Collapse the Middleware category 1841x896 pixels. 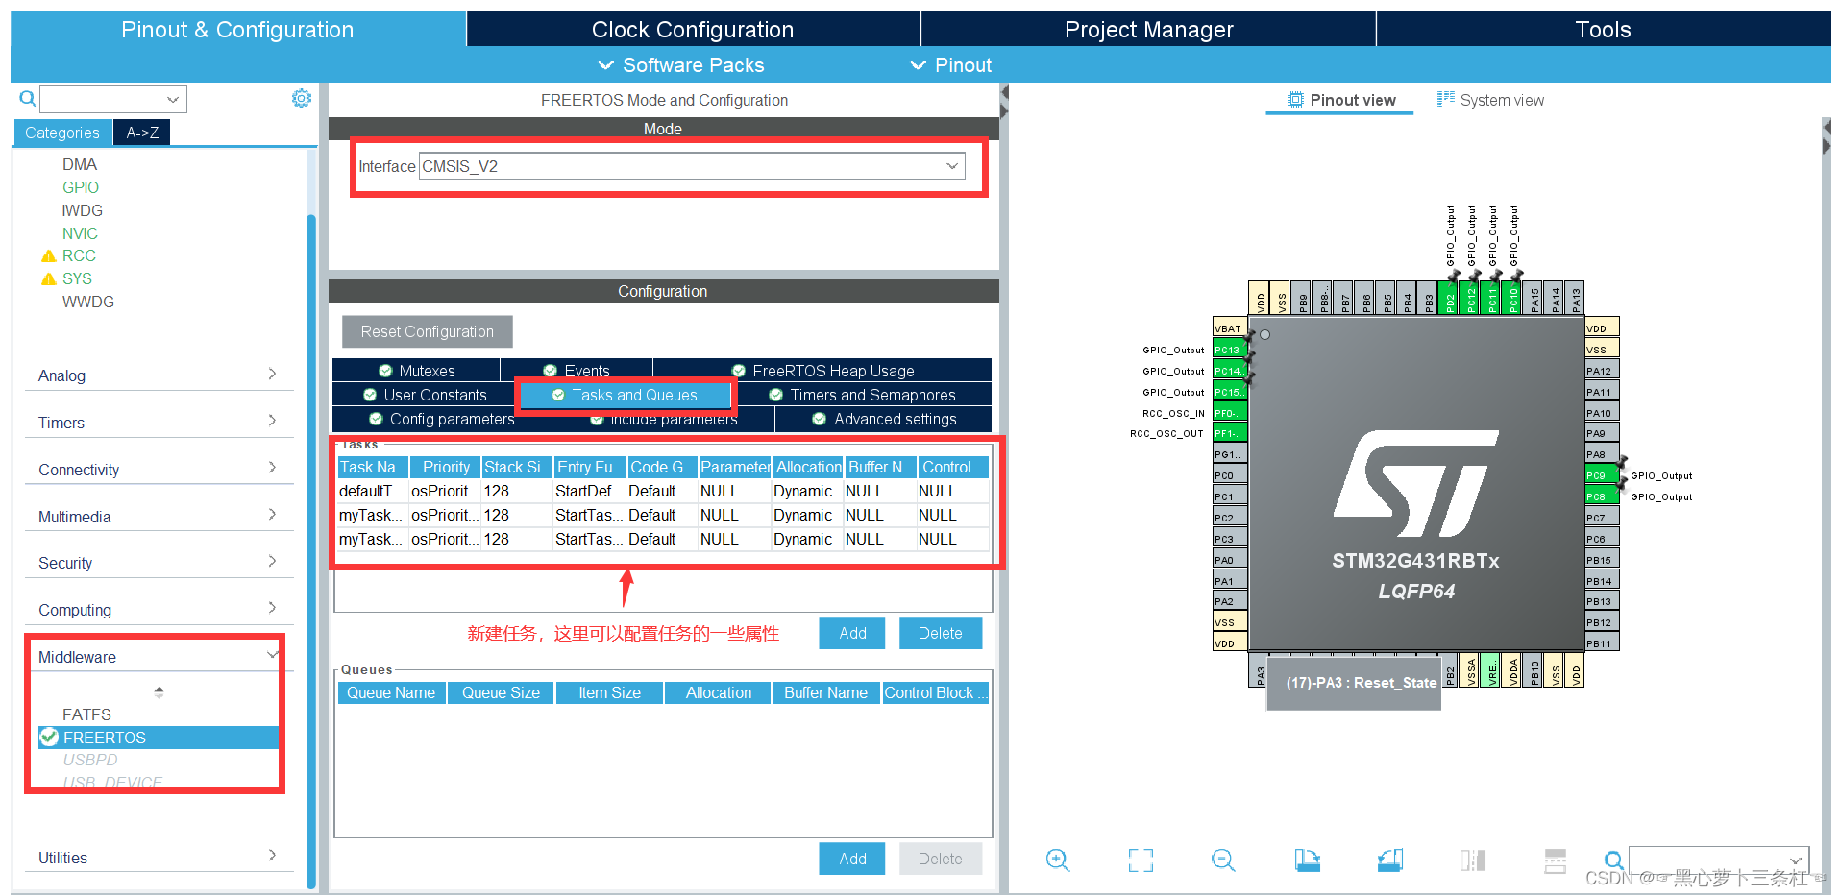pos(272,654)
